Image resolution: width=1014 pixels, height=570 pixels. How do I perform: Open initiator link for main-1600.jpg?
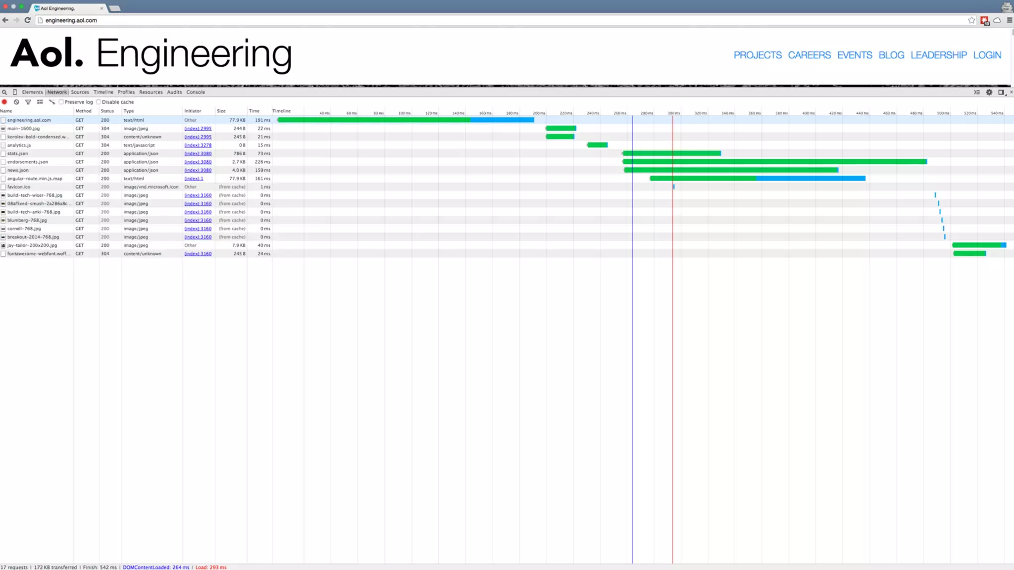pos(198,129)
